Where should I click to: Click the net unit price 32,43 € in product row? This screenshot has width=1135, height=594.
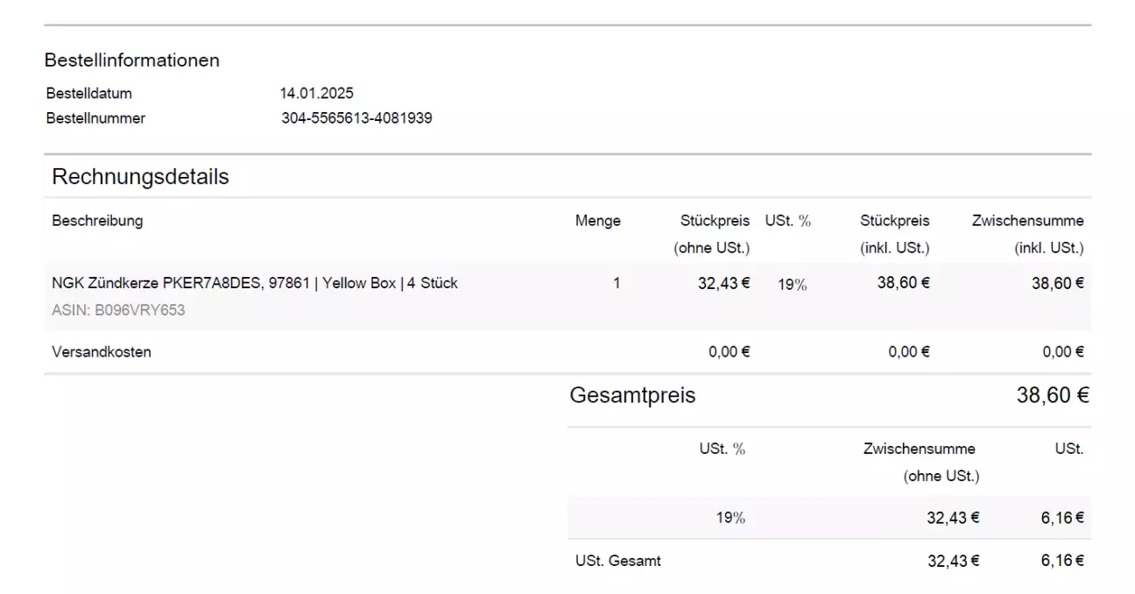[724, 283]
